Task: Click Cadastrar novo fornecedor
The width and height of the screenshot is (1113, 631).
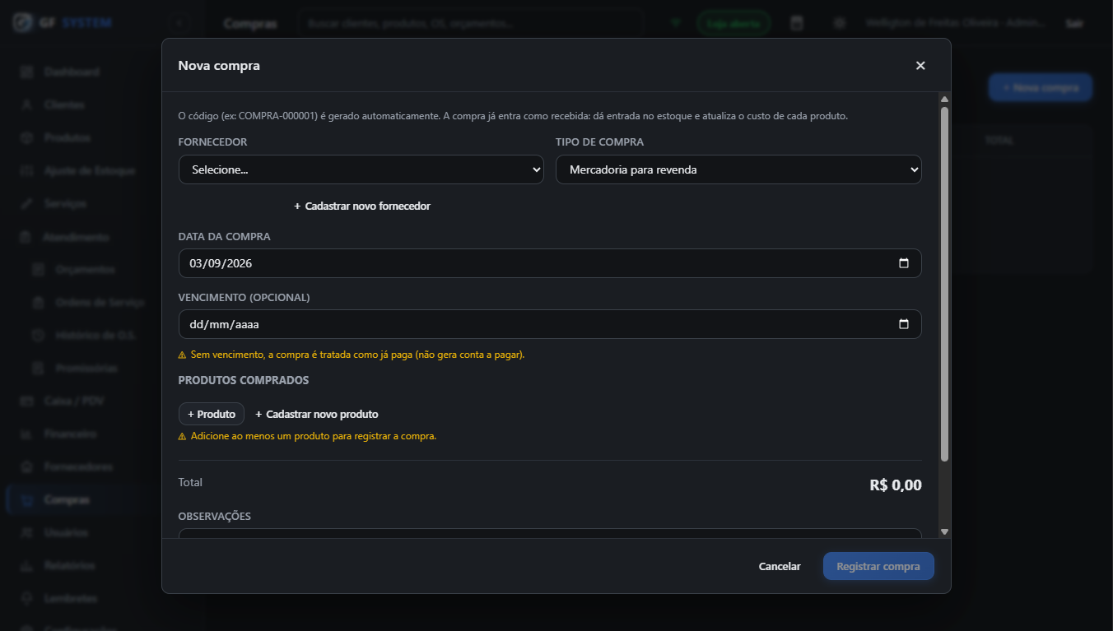Action: [x=362, y=206]
